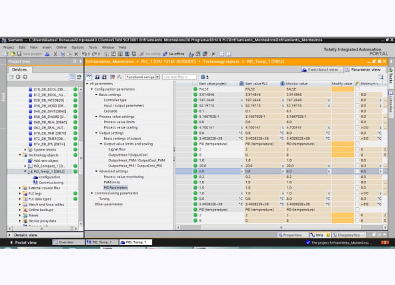Viewport: 395px width, 285px height.
Task: Click the text filter input field
Action: tap(179, 77)
